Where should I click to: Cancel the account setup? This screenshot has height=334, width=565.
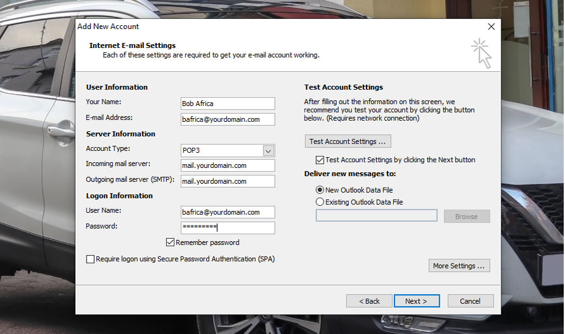470,301
